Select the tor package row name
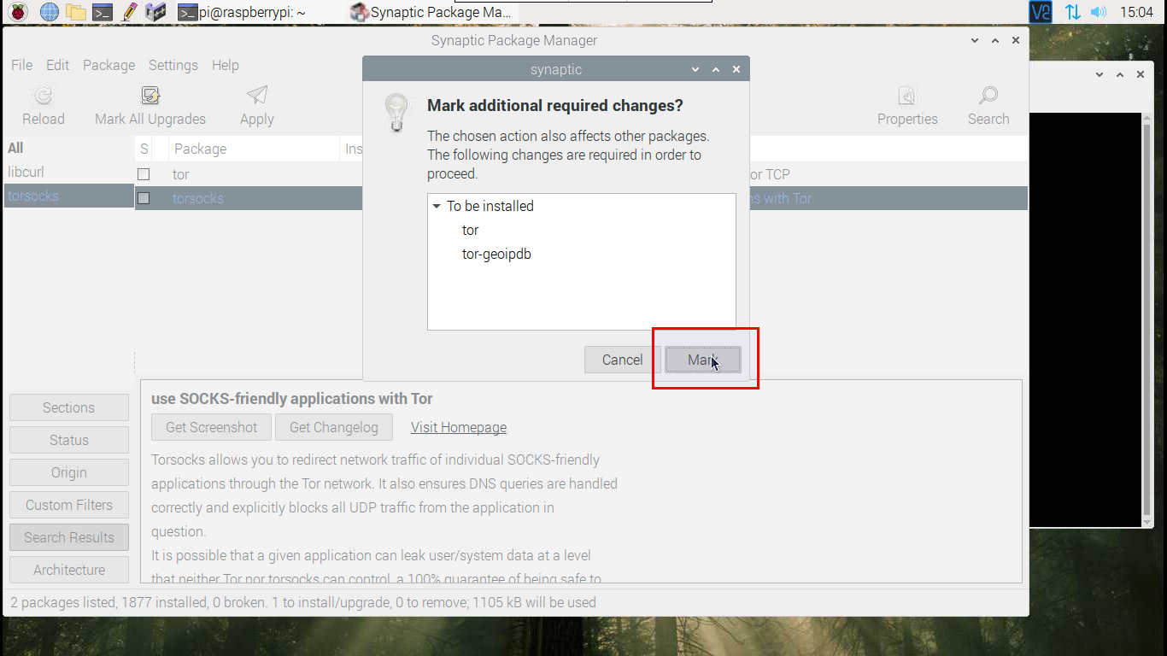Screen dimensions: 1167x656 [180, 174]
